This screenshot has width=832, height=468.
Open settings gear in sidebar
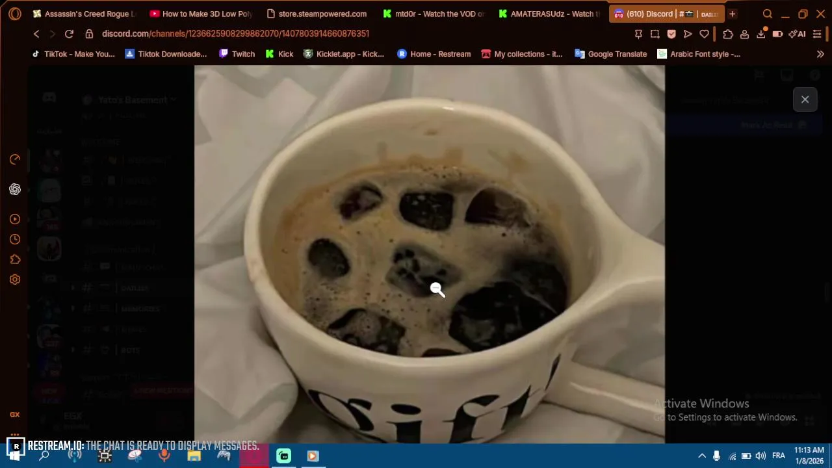pos(15,279)
